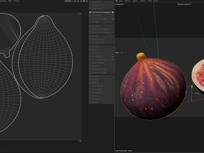Click Fit Canvas to UV command
Image resolution: width=204 pixels, height=153 pixels.
(102, 42)
